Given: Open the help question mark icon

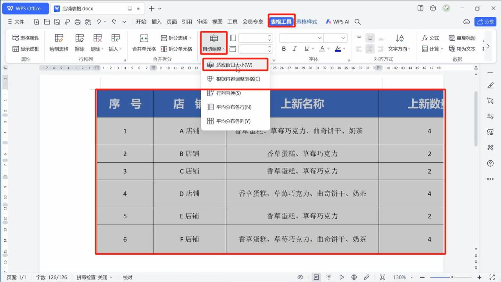Looking at the screenshot, I should tap(490, 163).
